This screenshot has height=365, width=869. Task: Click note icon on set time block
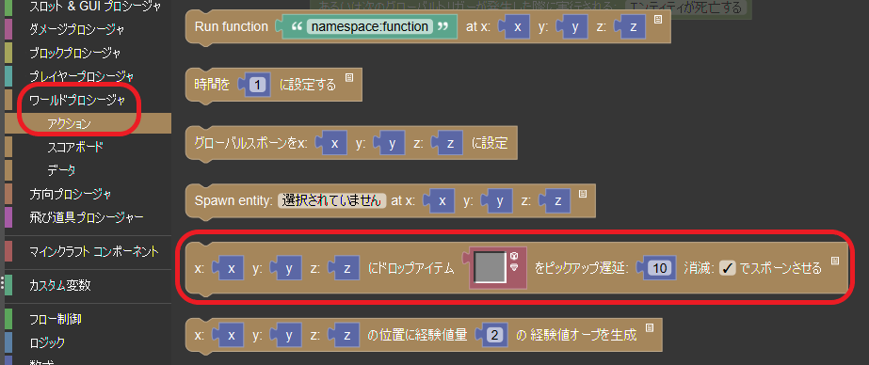coord(349,77)
